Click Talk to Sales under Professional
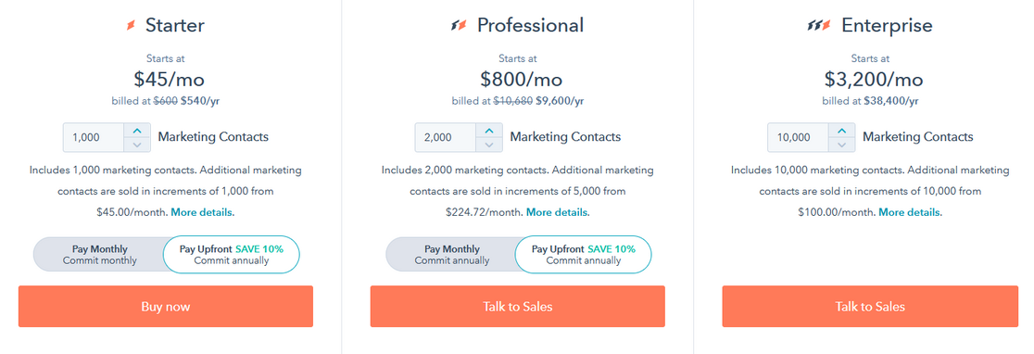 [518, 307]
